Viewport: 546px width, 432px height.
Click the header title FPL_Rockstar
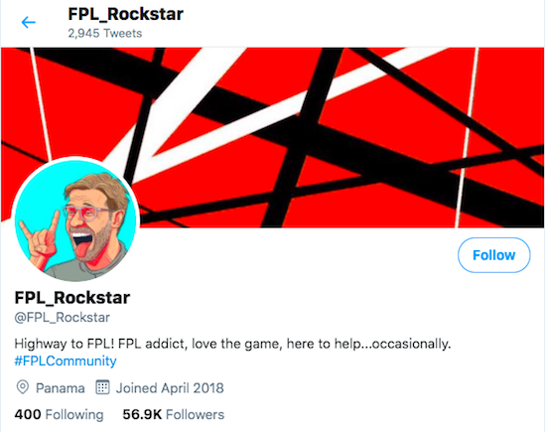point(125,14)
